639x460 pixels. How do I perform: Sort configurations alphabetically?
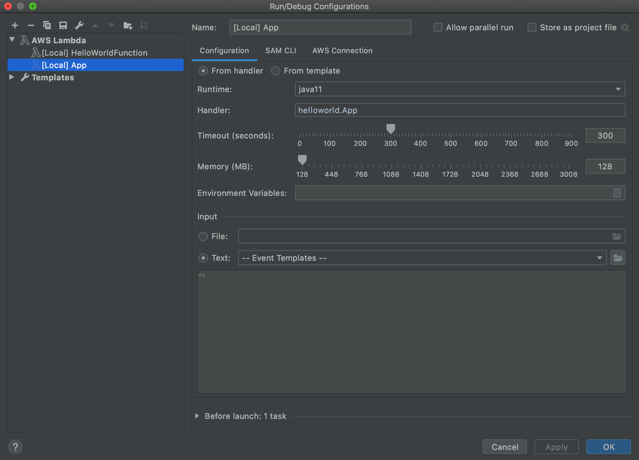[144, 25]
